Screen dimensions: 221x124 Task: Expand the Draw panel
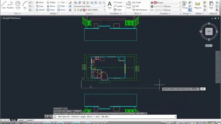pos(17,13)
